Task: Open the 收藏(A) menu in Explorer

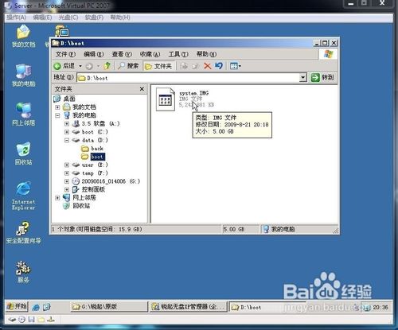Action: 150,54
